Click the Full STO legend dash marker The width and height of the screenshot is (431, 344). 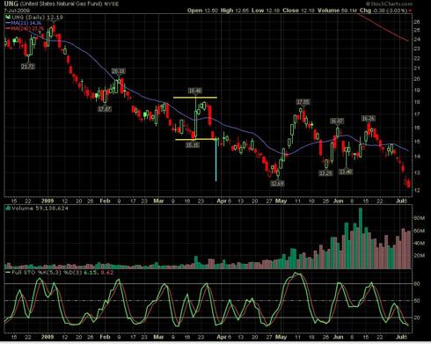(8, 273)
